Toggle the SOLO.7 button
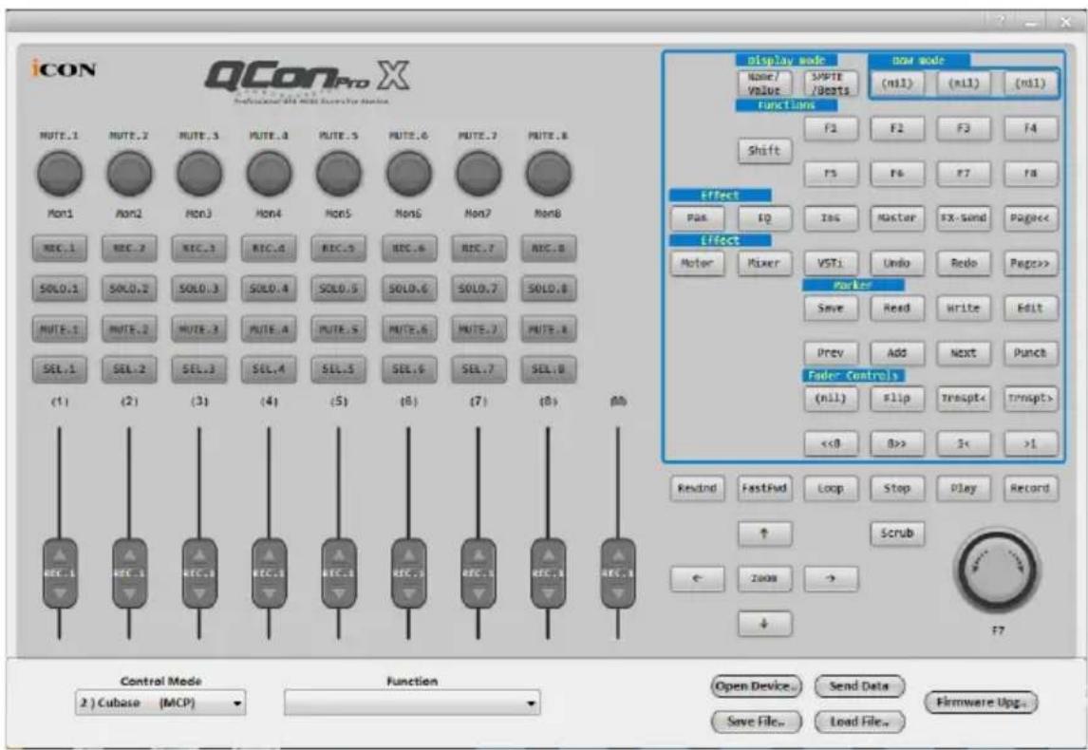This screenshot has height=750, width=1088. pyautogui.click(x=478, y=289)
